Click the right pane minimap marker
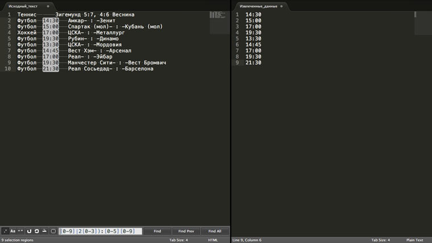This screenshot has height=243, width=432. [x=415, y=14]
